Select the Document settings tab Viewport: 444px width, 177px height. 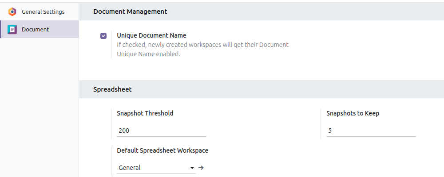[40, 29]
